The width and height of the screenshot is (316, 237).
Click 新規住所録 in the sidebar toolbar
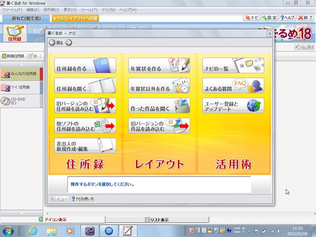pos(13,56)
